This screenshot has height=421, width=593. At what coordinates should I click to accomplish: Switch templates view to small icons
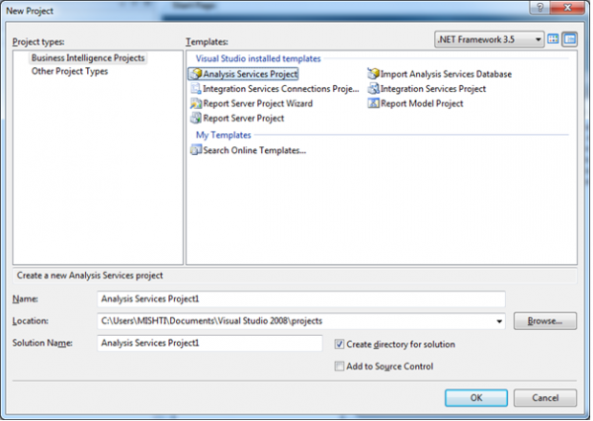tap(569, 39)
